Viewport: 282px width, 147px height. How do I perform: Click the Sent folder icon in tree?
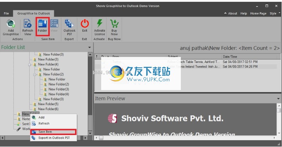tap(19, 124)
